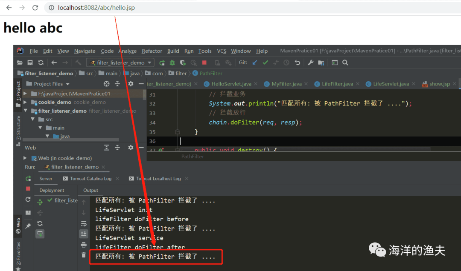Select the Server tab in Run panel
This screenshot has height=271, width=461.
(46, 179)
